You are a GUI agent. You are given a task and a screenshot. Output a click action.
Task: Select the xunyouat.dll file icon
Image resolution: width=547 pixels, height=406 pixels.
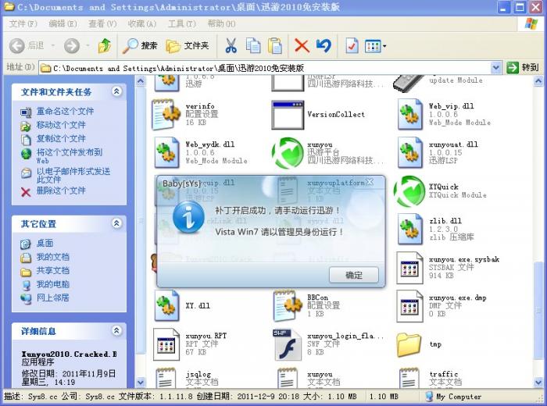(x=409, y=153)
